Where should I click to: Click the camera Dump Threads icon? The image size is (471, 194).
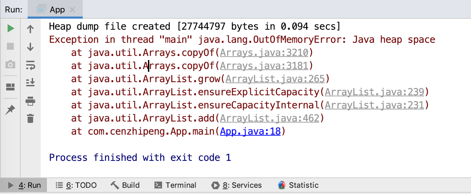tap(10, 64)
